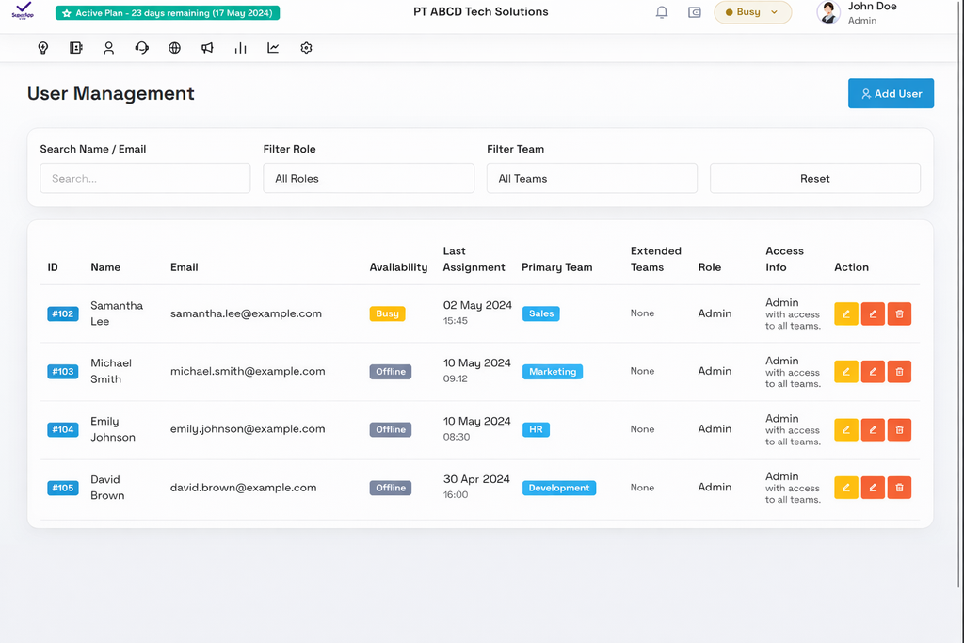Click the headset support icon

coord(141,48)
